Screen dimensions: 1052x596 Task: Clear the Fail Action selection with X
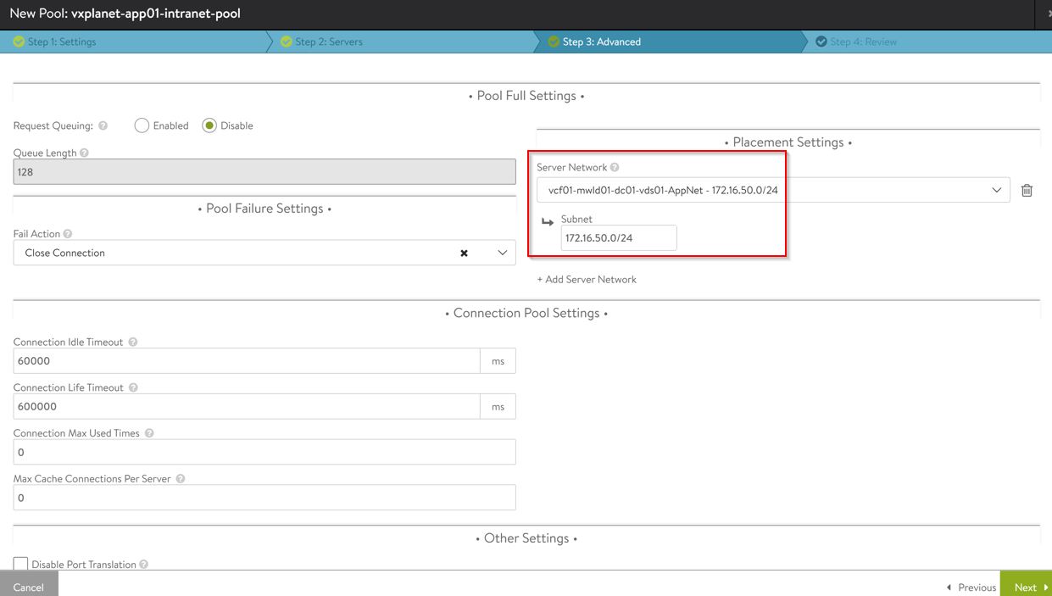coord(464,253)
